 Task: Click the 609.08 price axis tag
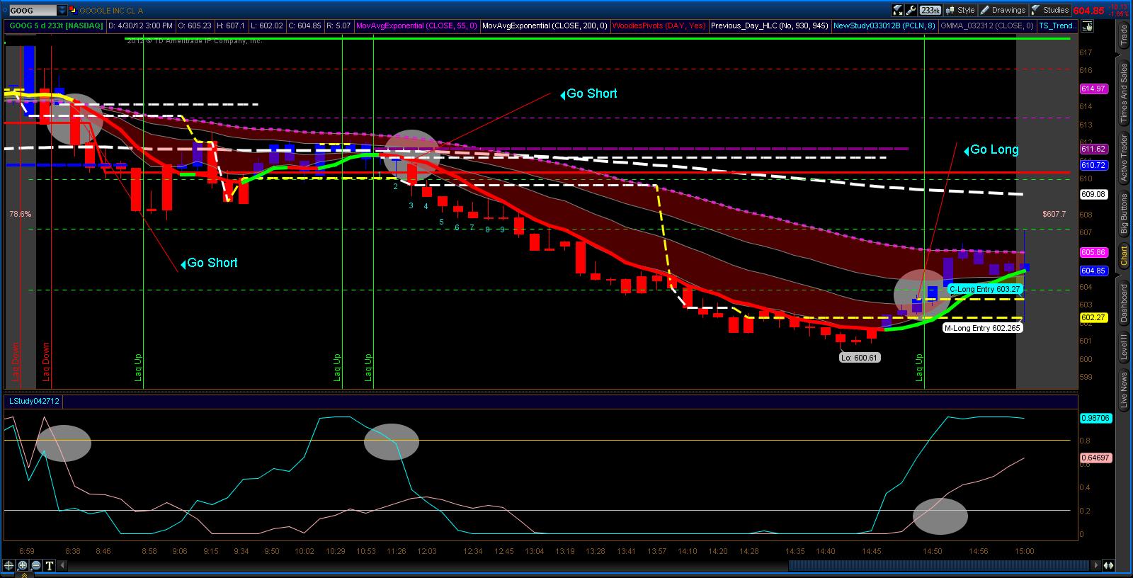tap(1093, 194)
